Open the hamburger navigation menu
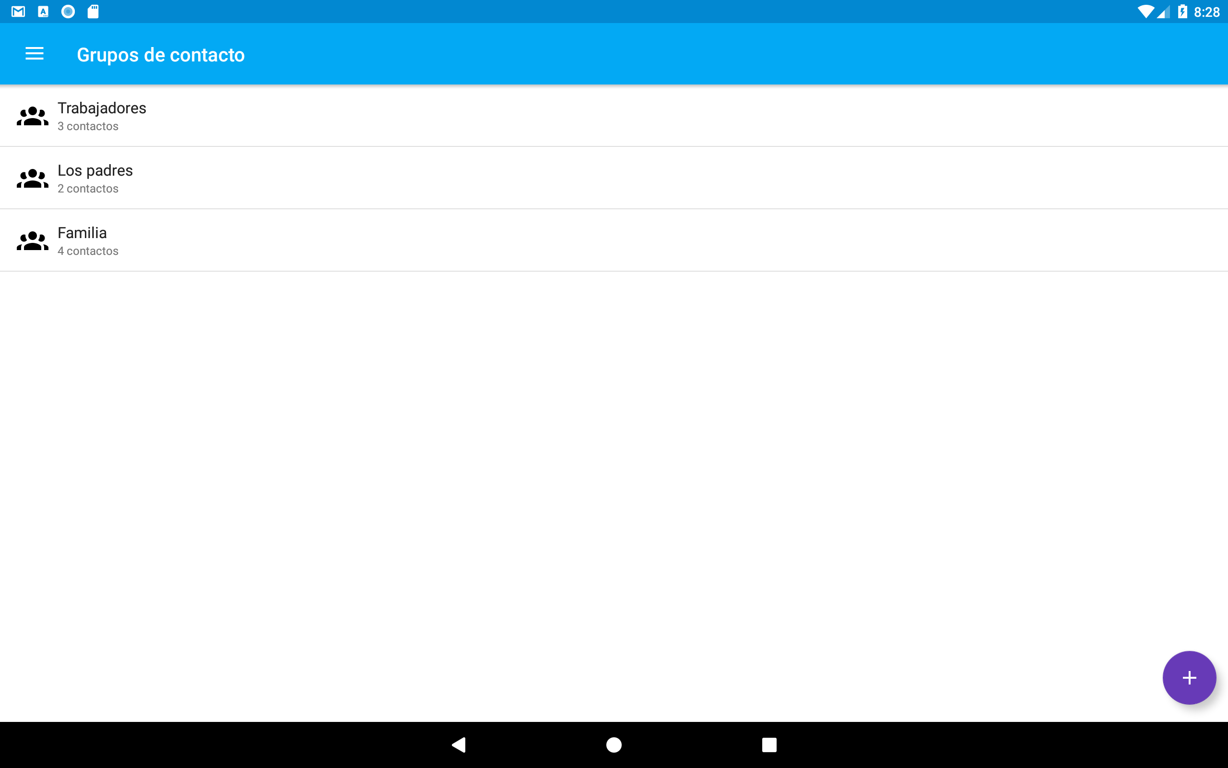This screenshot has height=768, width=1228. [x=35, y=54]
